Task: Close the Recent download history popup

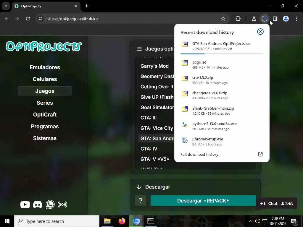Action: coord(260,32)
